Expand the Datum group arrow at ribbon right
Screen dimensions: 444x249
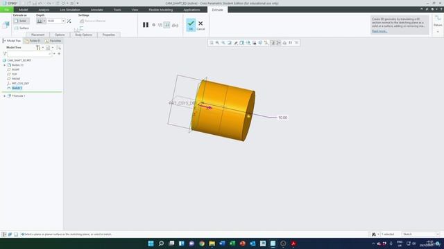click(438, 31)
